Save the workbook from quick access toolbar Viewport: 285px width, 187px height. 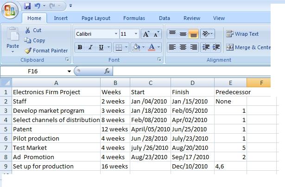click(x=27, y=6)
